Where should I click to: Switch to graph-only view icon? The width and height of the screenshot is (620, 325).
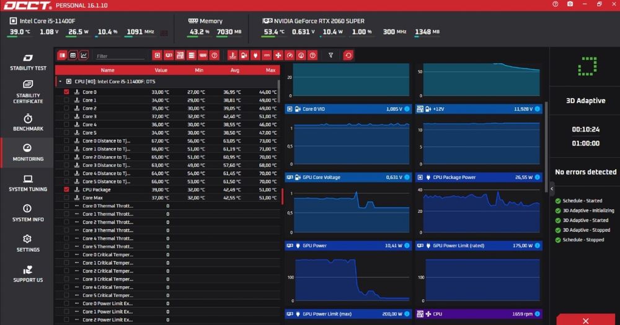[84, 56]
